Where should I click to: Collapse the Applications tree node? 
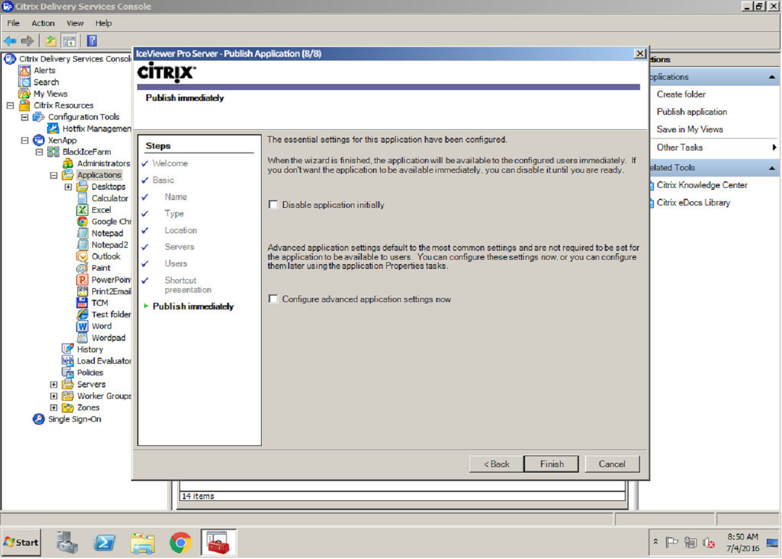(54, 175)
